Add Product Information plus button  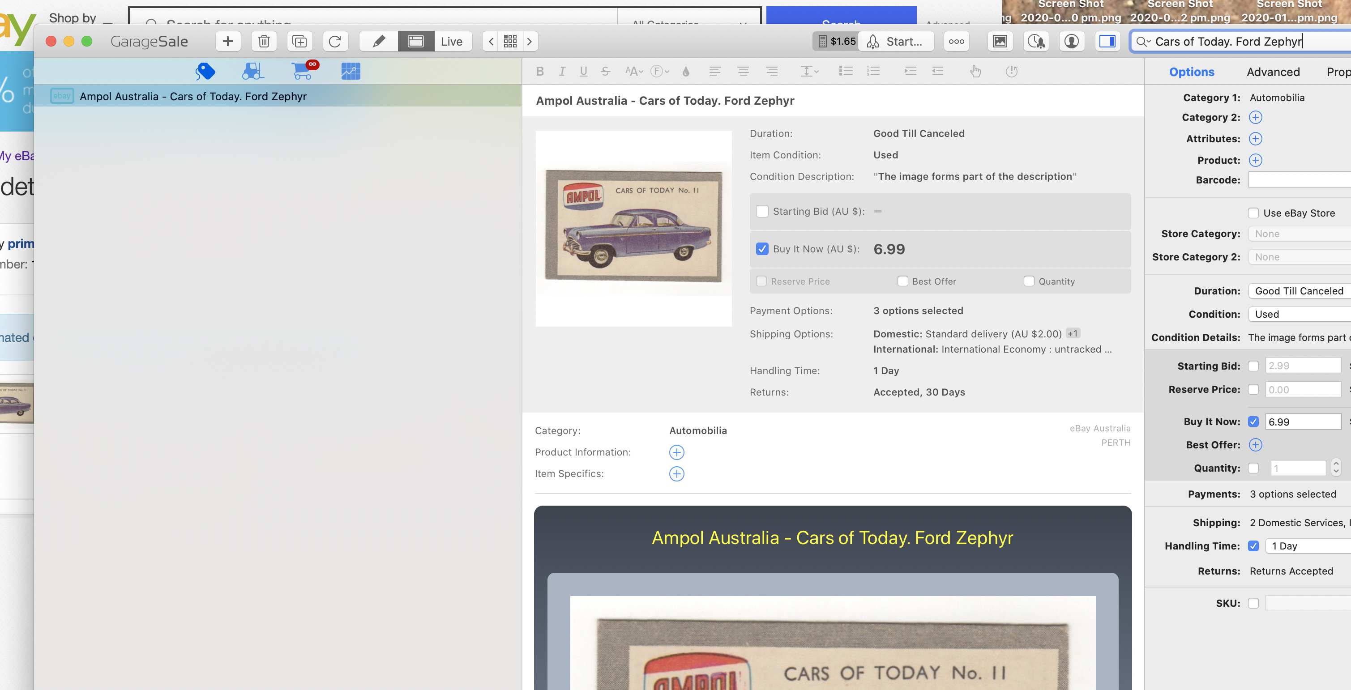click(676, 452)
